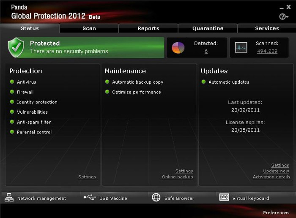The height and width of the screenshot is (218, 296).
Task: Click the license expiry date 23/05/2011
Action: (245, 130)
